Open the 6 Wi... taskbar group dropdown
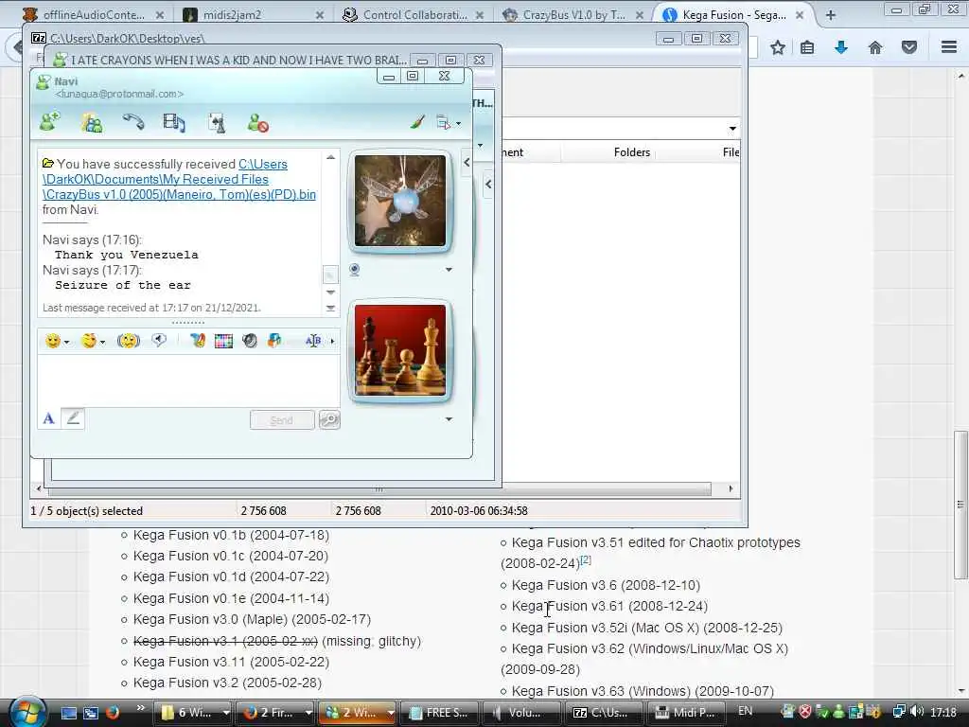 225,712
